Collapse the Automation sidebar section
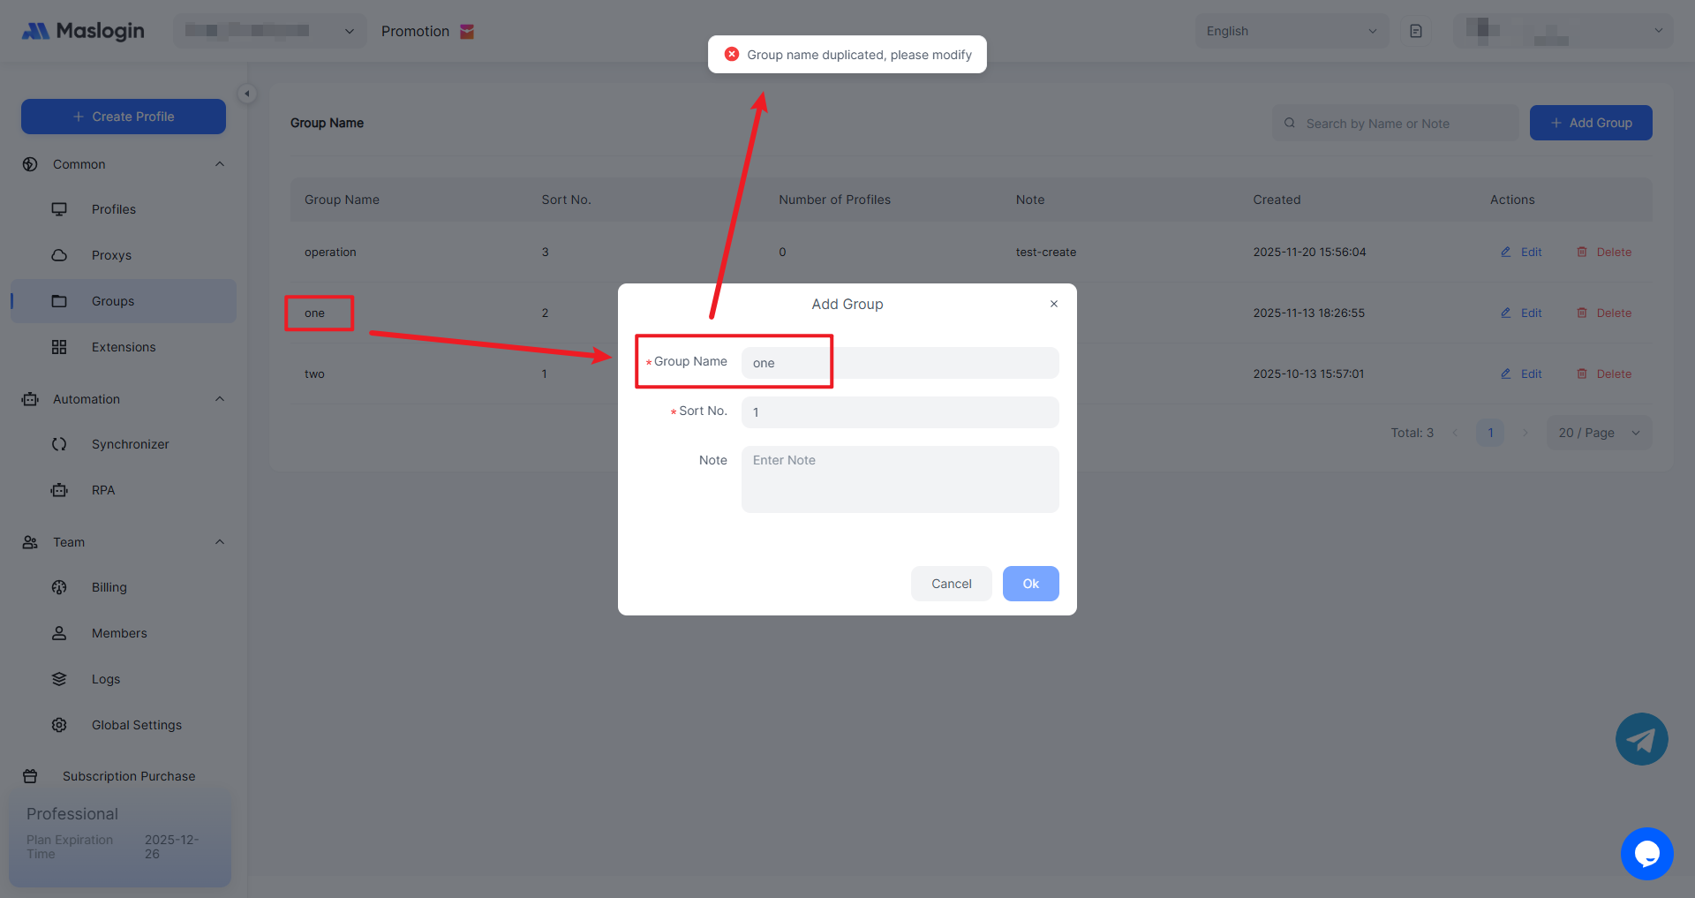This screenshot has height=898, width=1695. pos(220,399)
